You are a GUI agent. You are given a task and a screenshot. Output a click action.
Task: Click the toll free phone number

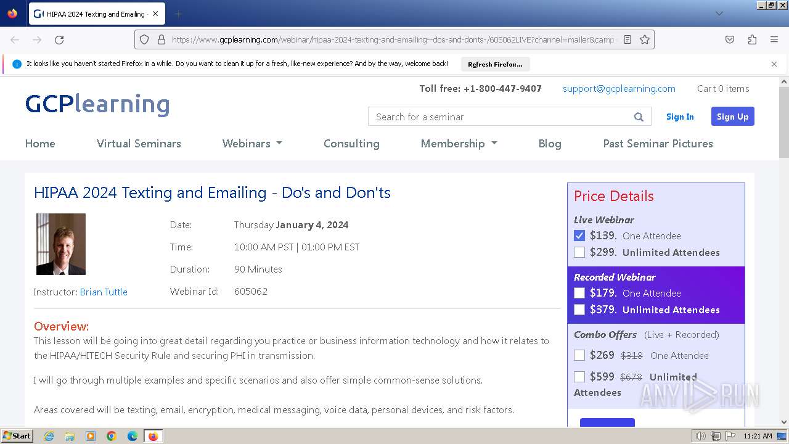pyautogui.click(x=502, y=89)
